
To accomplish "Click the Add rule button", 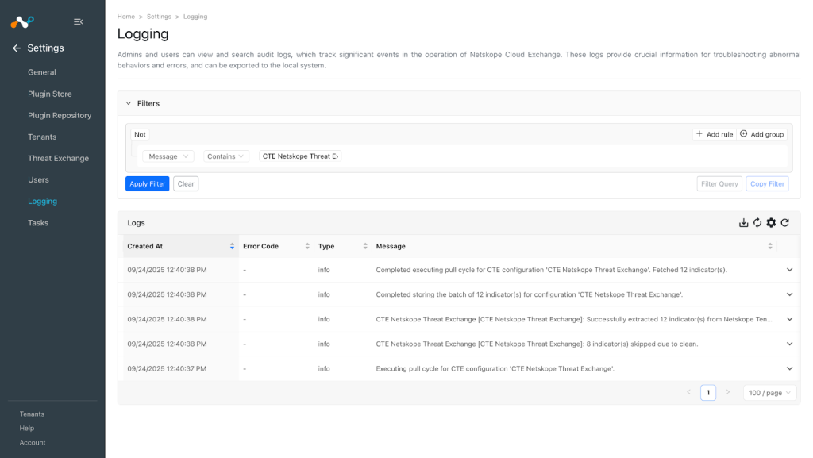I will tap(715, 134).
